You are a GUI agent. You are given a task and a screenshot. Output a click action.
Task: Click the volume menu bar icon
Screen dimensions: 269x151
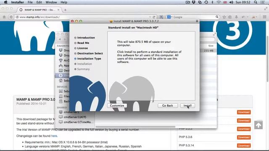coord(231,2)
